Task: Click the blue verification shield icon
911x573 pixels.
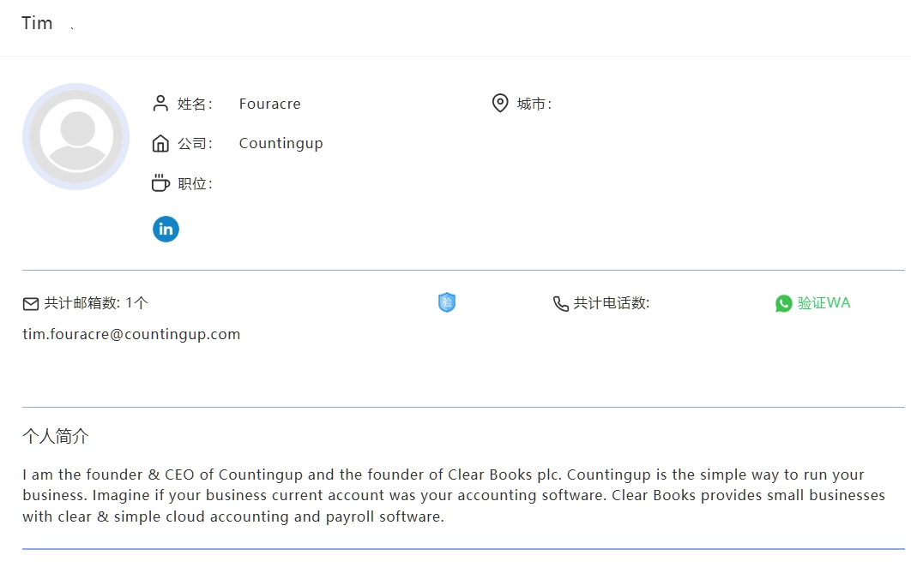Action: tap(447, 302)
